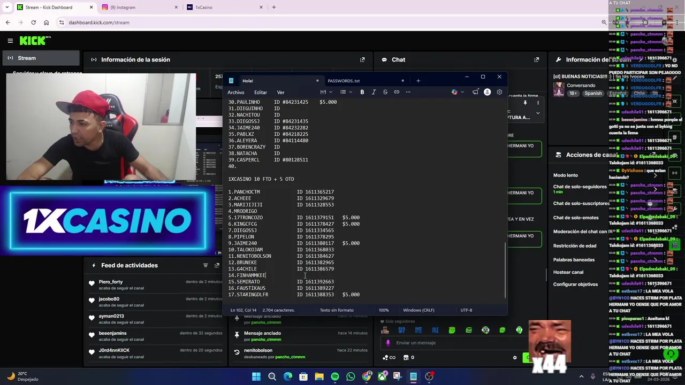This screenshot has height=385, width=685.
Task: Switch to the 1xCasino browser tab
Action: (225, 7)
